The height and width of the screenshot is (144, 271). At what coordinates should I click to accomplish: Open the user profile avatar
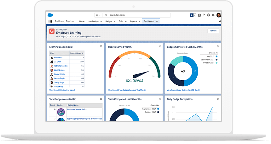pyautogui.click(x=219, y=15)
